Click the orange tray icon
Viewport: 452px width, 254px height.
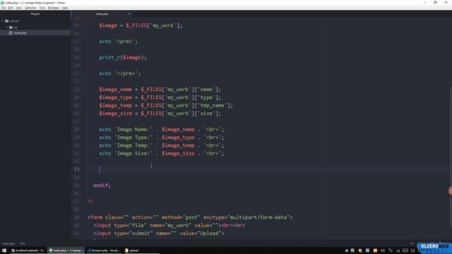click(375, 250)
